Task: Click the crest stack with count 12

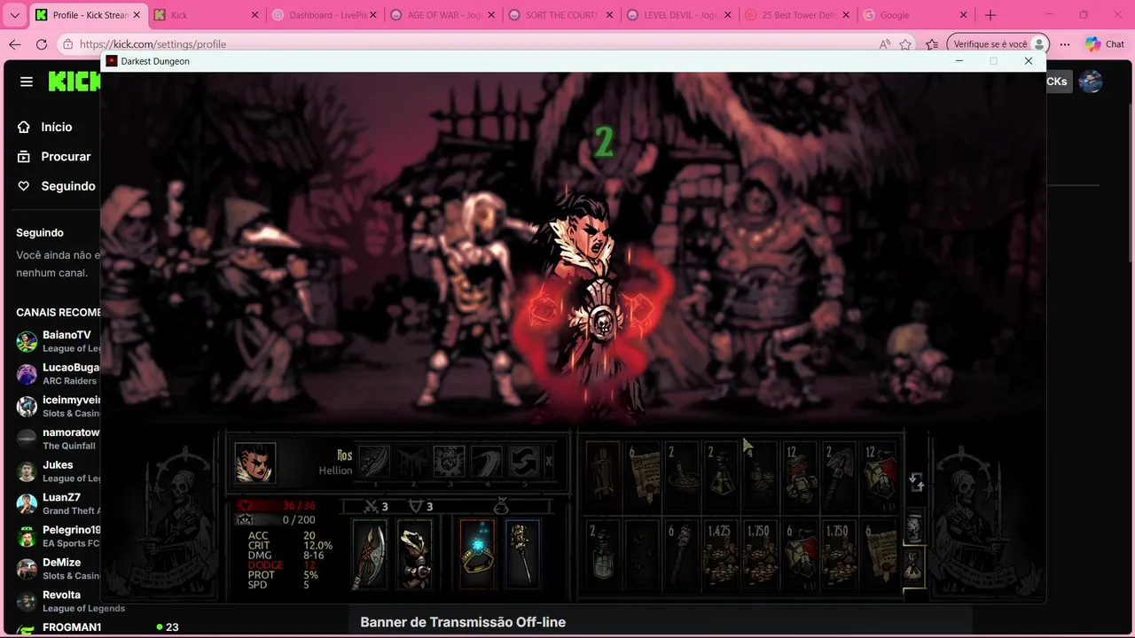Action: [x=879, y=477]
